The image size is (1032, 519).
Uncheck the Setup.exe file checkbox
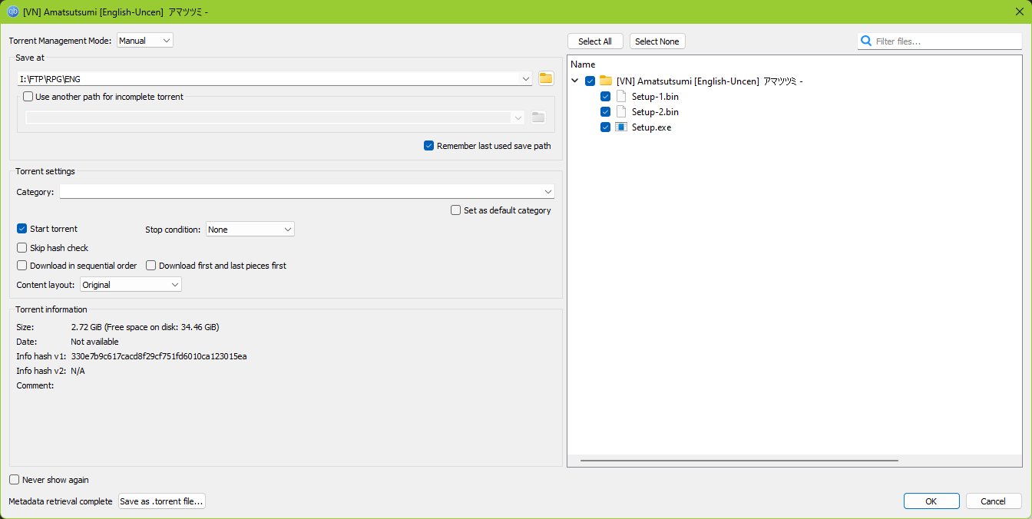tap(606, 127)
